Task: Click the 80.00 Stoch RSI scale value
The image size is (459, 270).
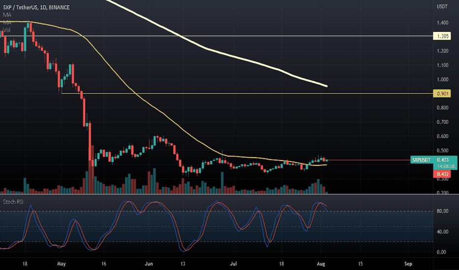Action: (x=442, y=211)
